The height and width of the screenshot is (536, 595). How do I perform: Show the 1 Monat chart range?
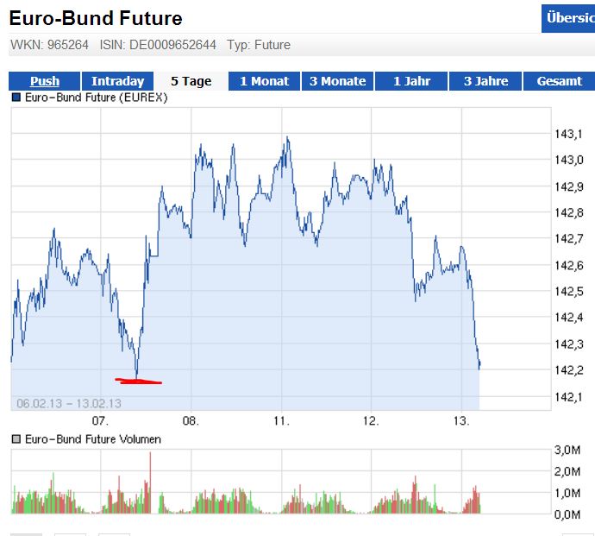264,81
